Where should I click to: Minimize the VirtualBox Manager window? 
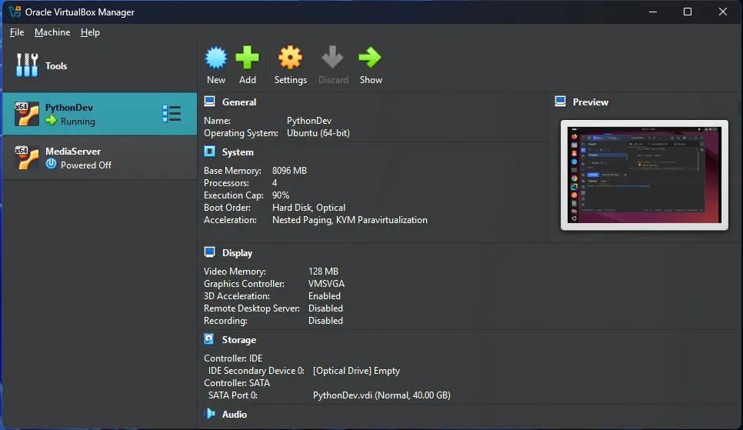[x=653, y=12]
